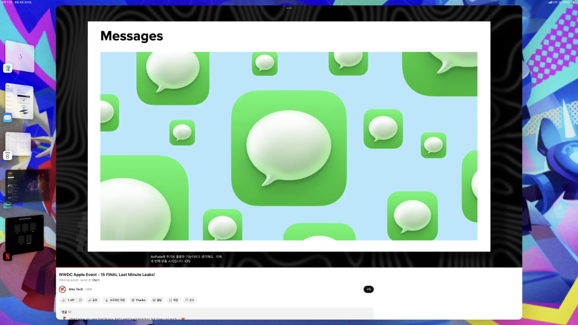The width and height of the screenshot is (578, 325).
Task: Switch to the Mail window thumbnail
Action: pos(19,101)
